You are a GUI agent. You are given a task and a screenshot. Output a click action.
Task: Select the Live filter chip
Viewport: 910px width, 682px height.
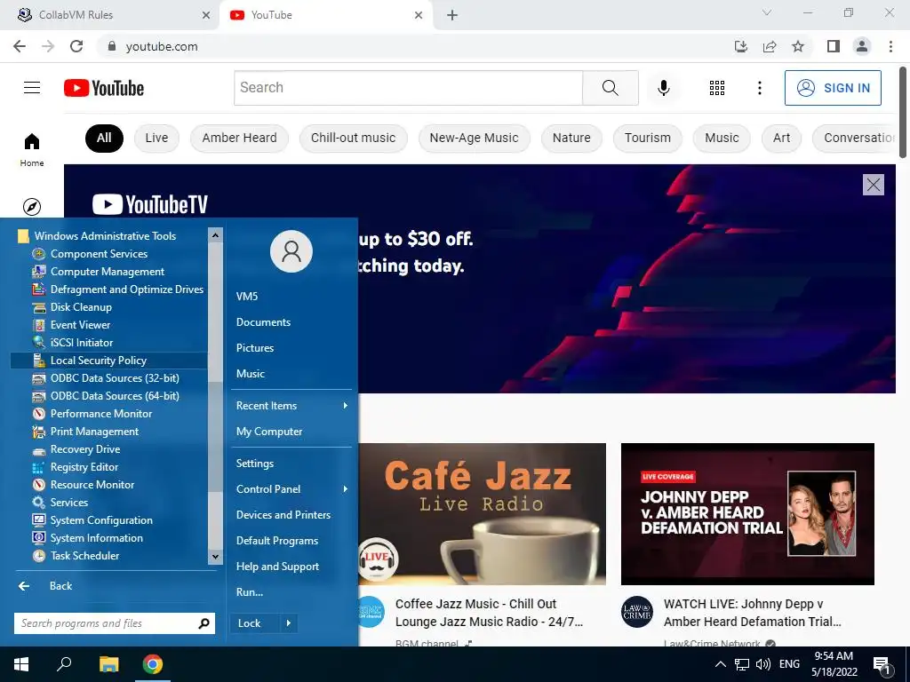pos(156,138)
